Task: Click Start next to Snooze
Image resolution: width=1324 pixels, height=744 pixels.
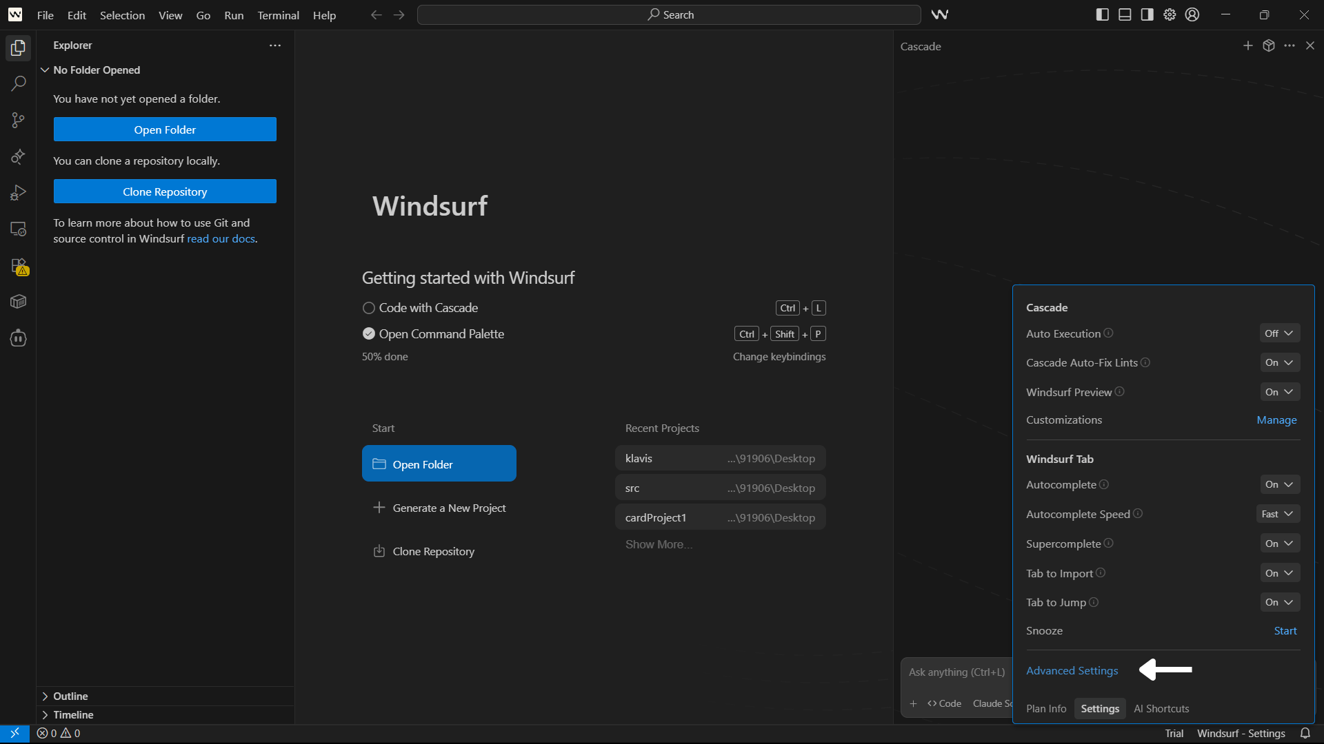Action: tap(1285, 630)
